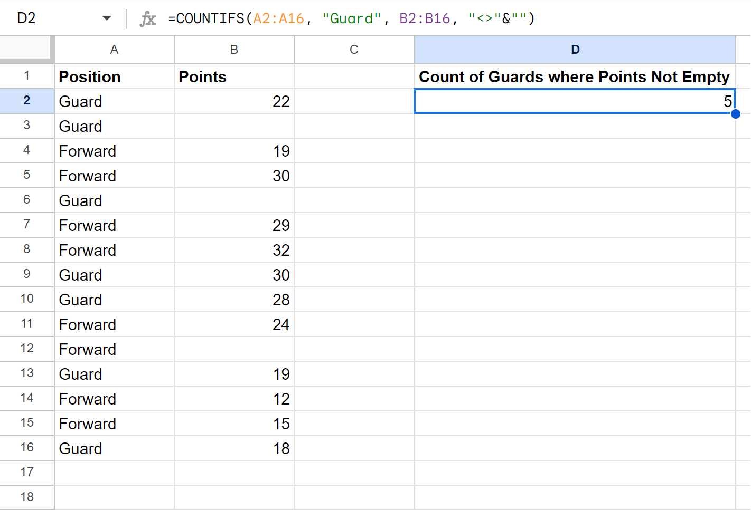Click the points value 32
The height and width of the screenshot is (510, 751).
pyautogui.click(x=234, y=250)
